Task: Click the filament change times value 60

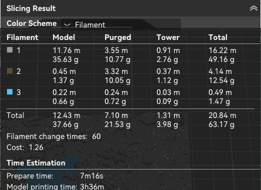Action: [x=96, y=136]
